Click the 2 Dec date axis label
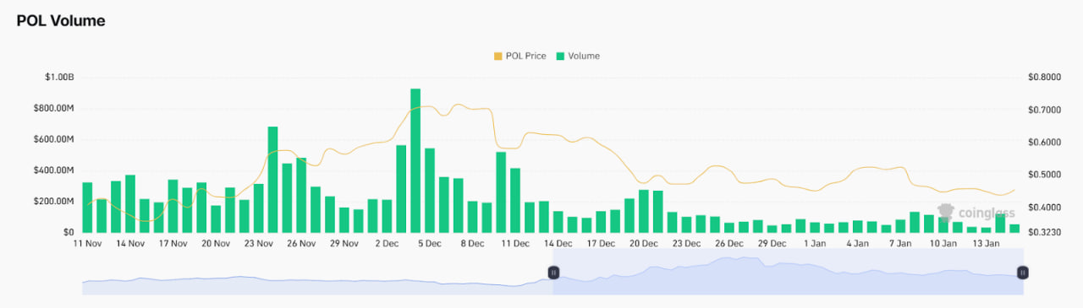The height and width of the screenshot is (308, 1083). (387, 243)
